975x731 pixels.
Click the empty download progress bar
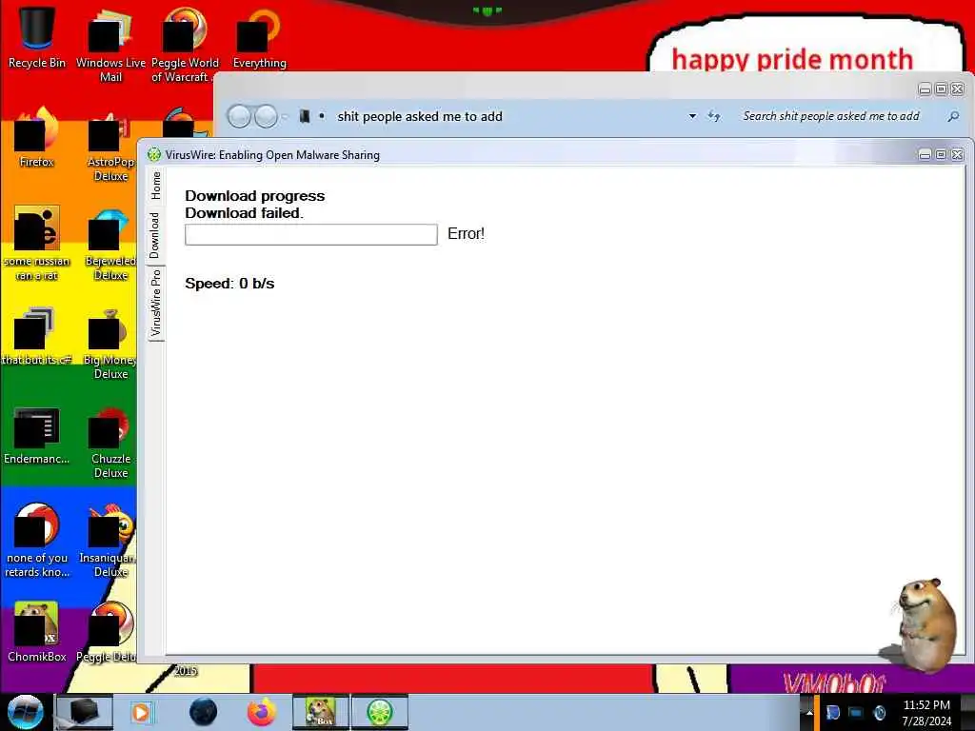[x=311, y=234]
